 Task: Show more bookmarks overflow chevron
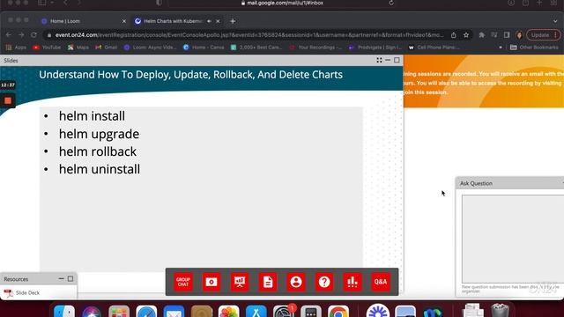click(501, 47)
